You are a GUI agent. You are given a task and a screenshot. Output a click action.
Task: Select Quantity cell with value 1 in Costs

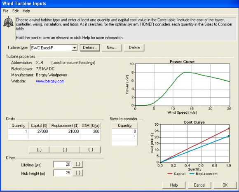pos(19,131)
